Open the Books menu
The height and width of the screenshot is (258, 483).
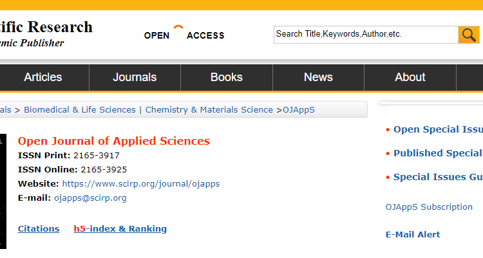(226, 77)
